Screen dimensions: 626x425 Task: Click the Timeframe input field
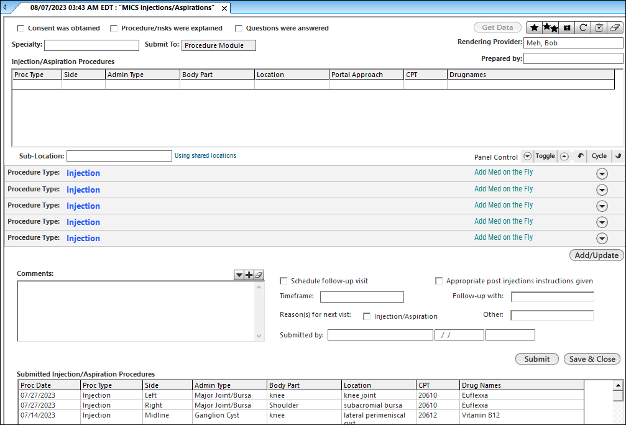(362, 297)
